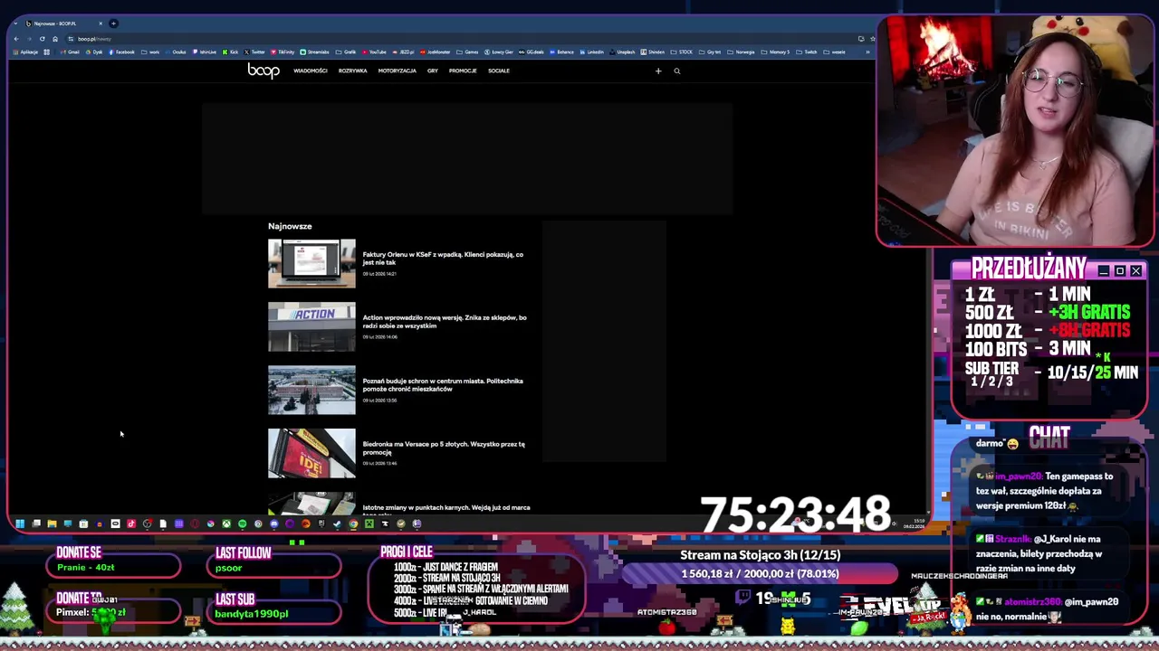Open the Xbox app from the taskbar
1159x651 pixels.
pyautogui.click(x=226, y=524)
